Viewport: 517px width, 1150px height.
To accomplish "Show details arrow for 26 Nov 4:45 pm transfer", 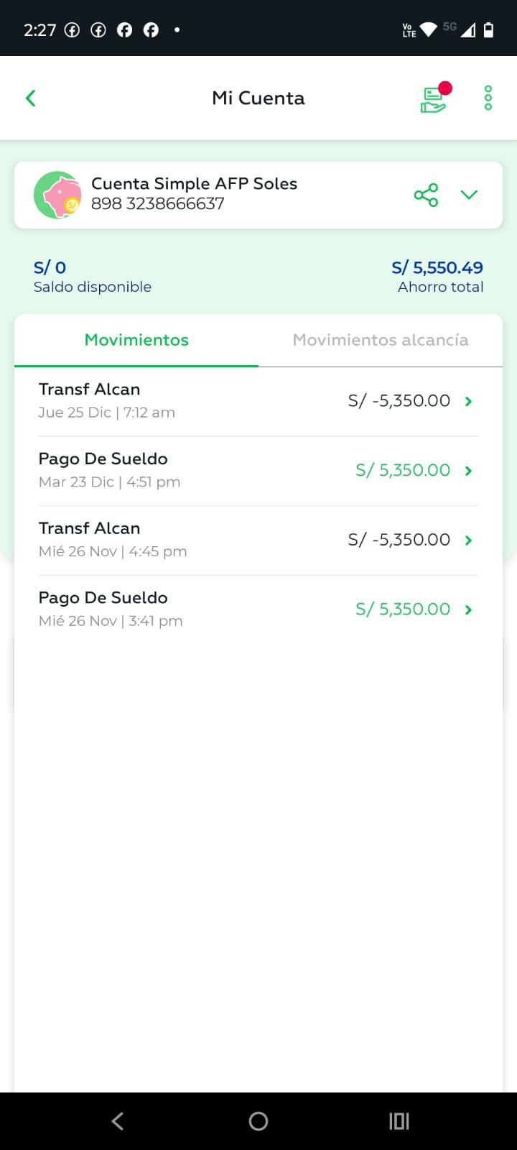I will [x=468, y=540].
